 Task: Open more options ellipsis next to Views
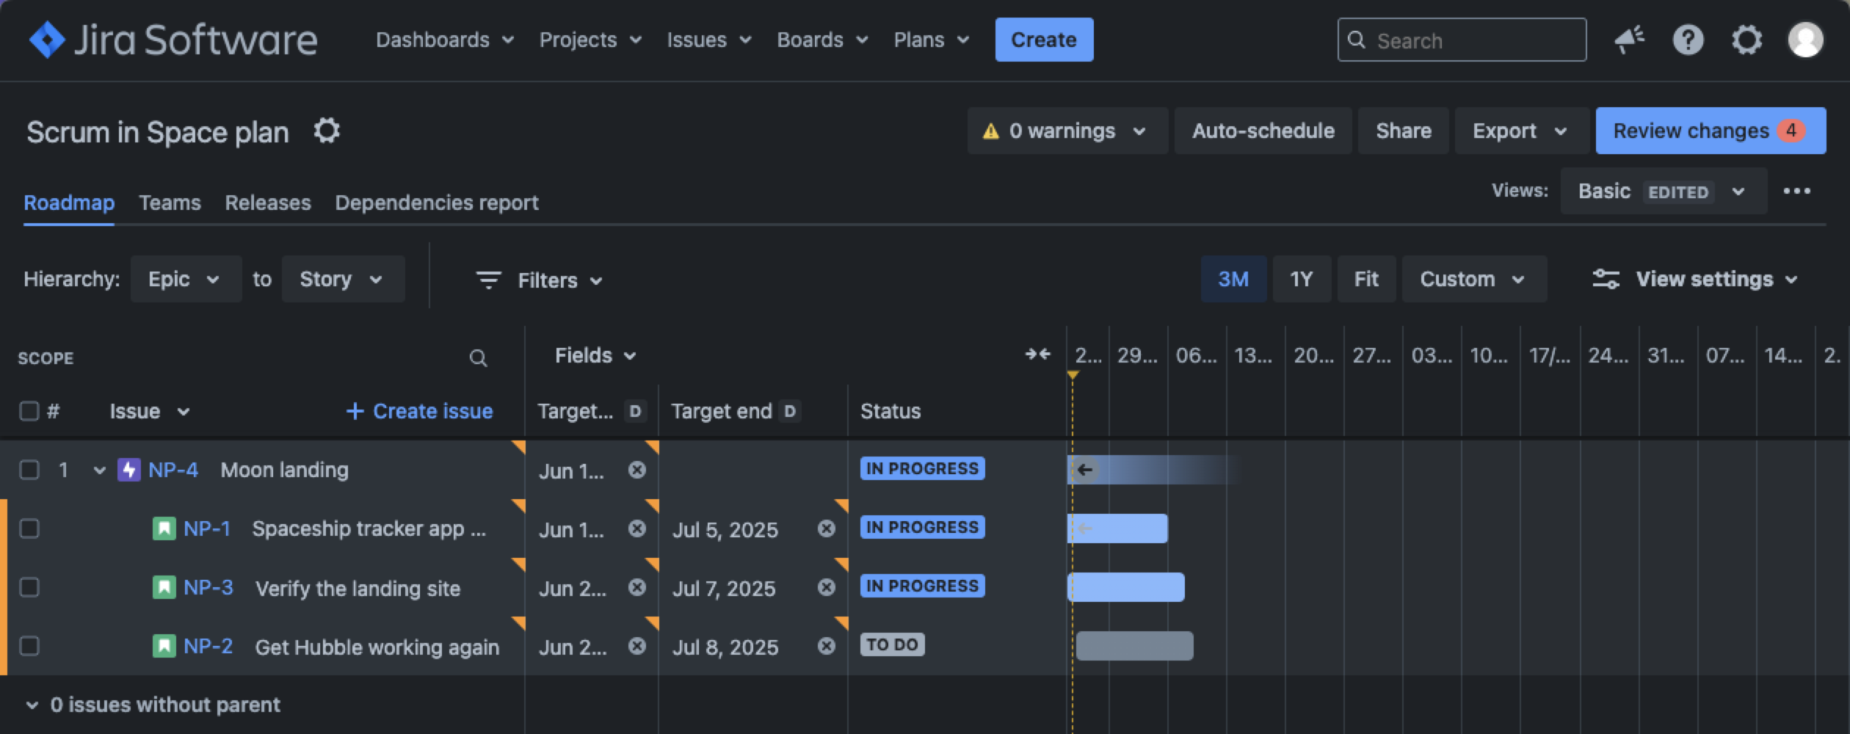[1796, 191]
